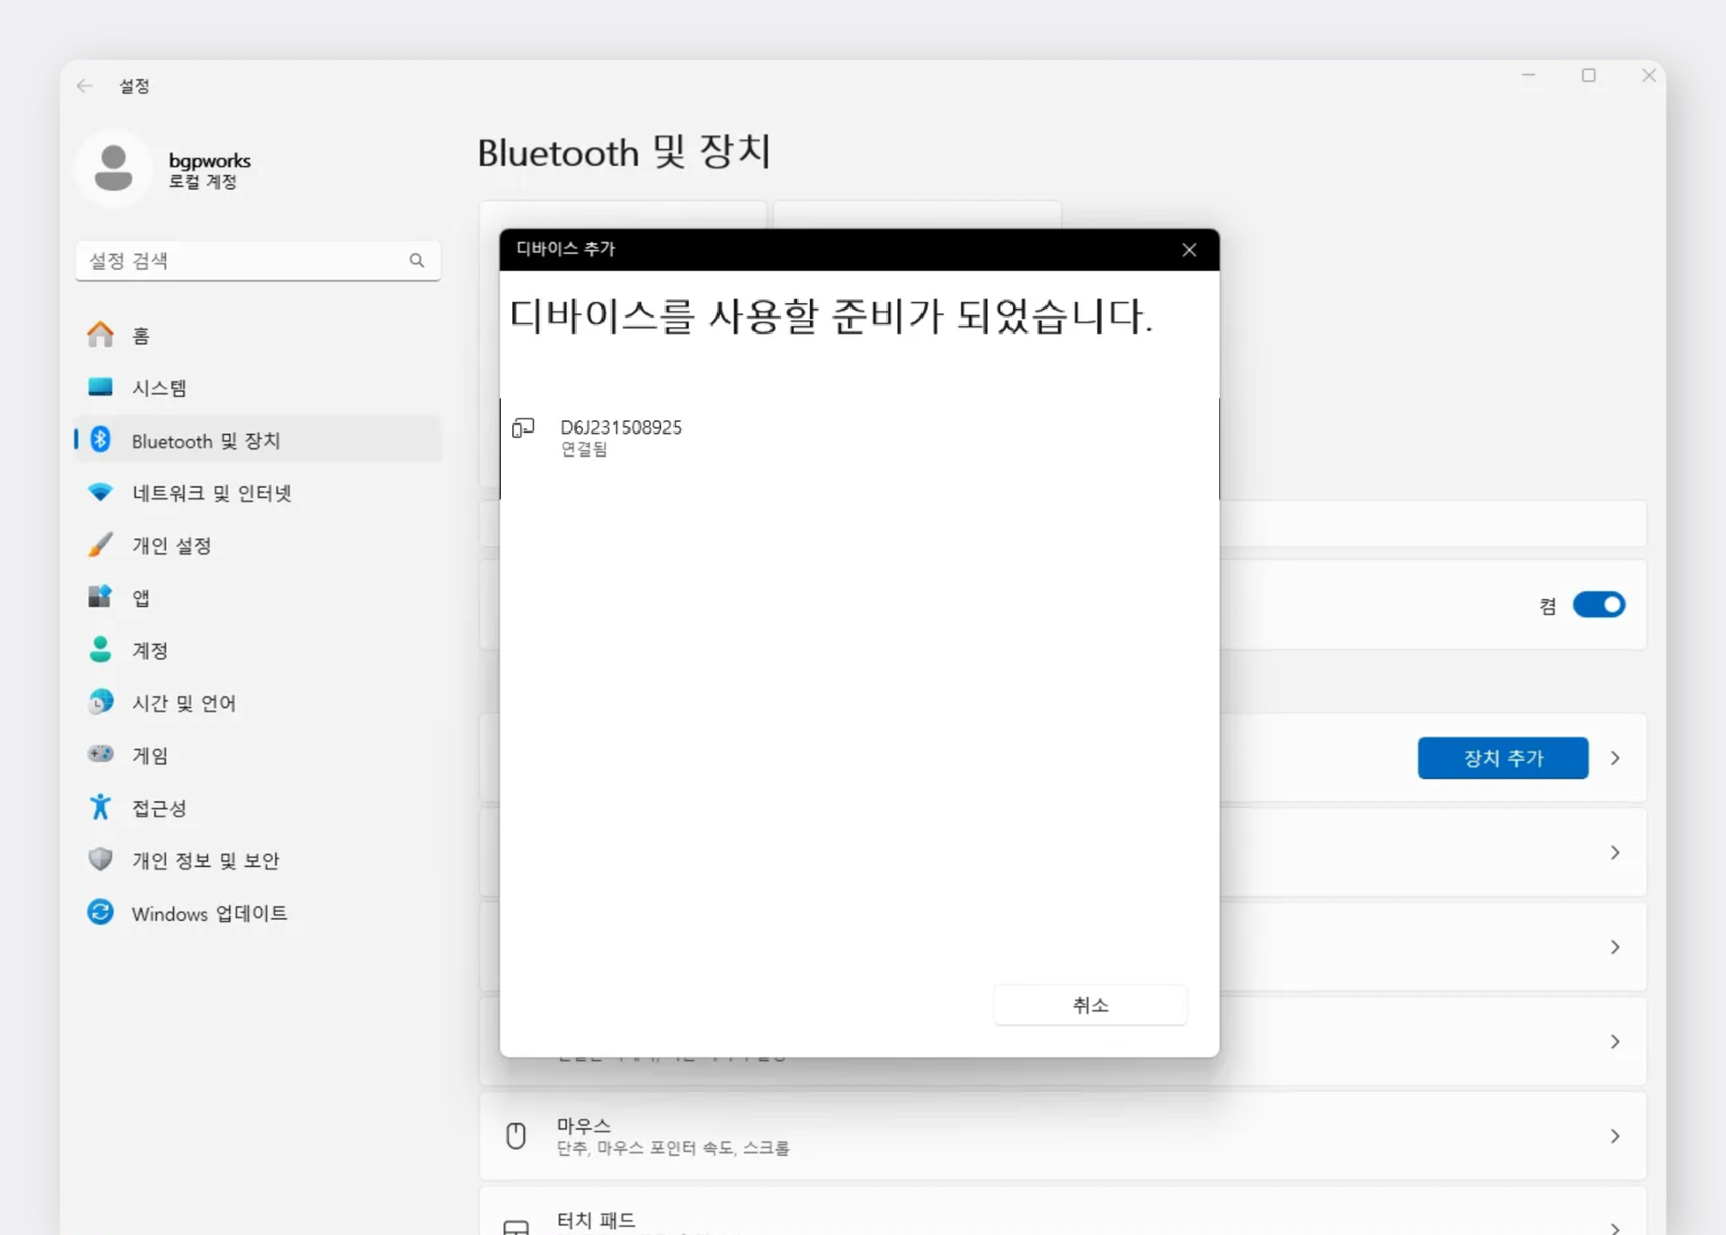Open Windows 업데이트 section

[258, 912]
